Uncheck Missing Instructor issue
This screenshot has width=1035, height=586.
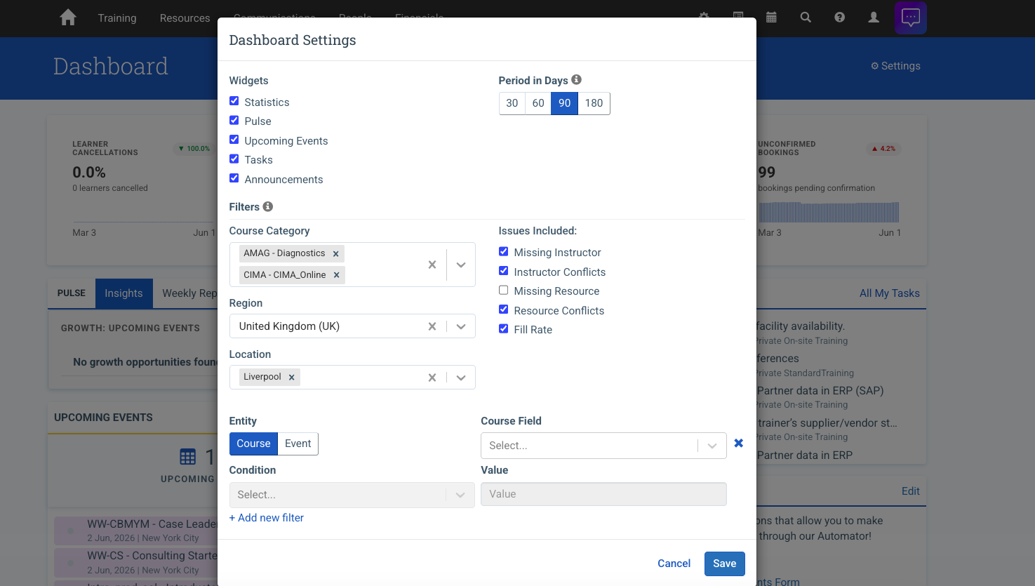pos(504,251)
